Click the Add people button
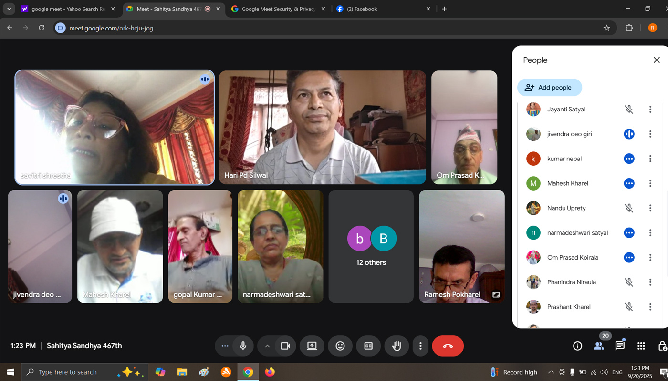668x381 pixels. point(549,88)
